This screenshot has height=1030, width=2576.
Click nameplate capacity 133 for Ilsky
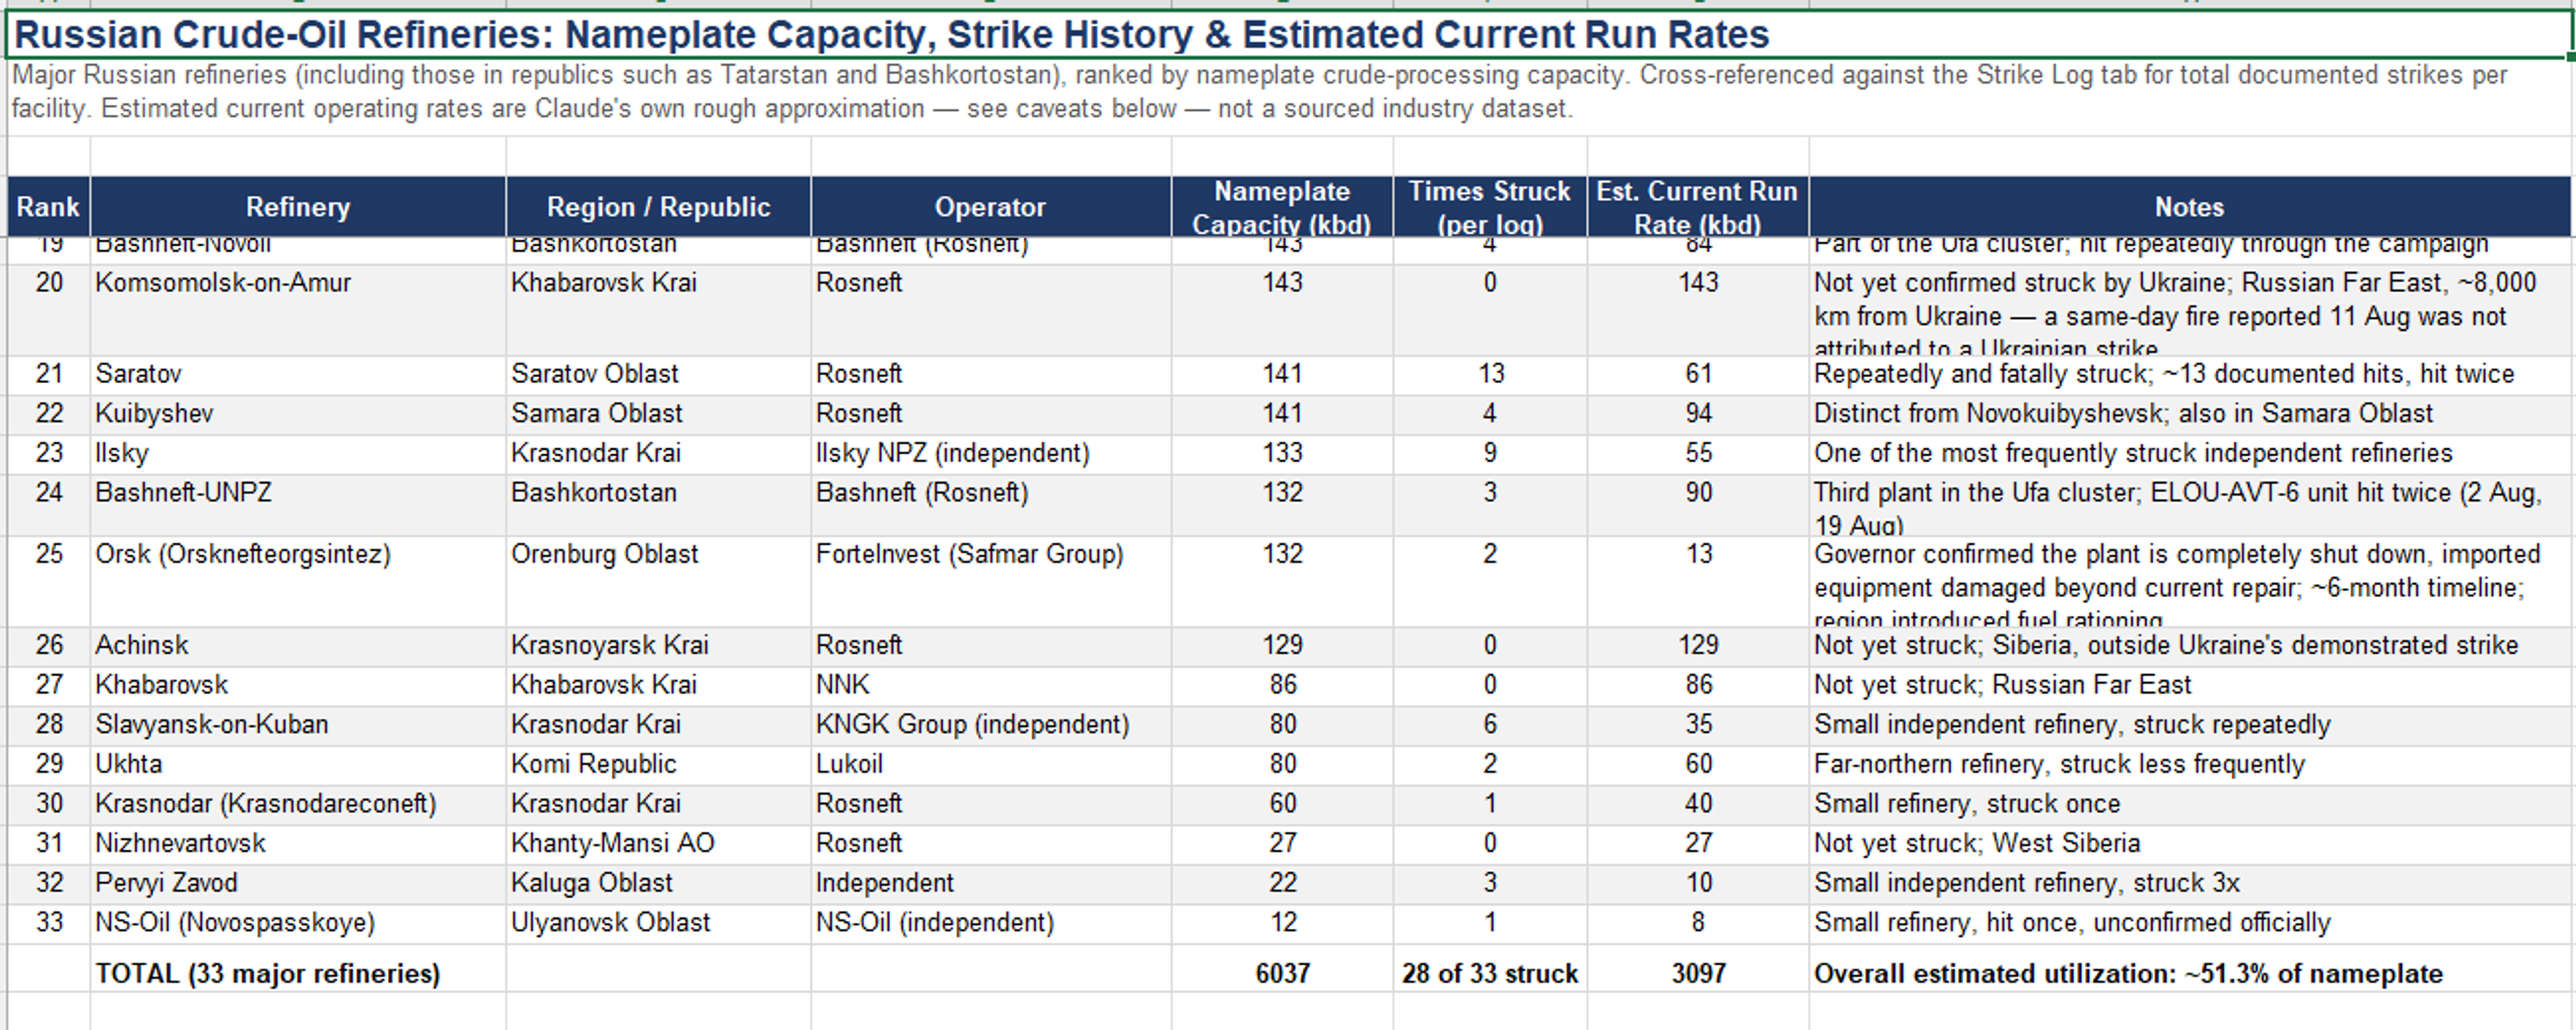click(x=1282, y=454)
